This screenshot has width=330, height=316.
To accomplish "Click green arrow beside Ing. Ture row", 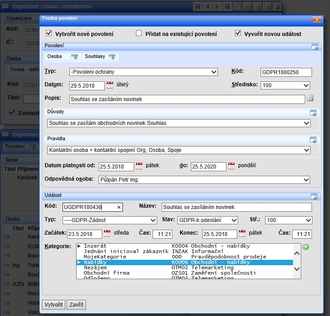I will click(x=7, y=265).
